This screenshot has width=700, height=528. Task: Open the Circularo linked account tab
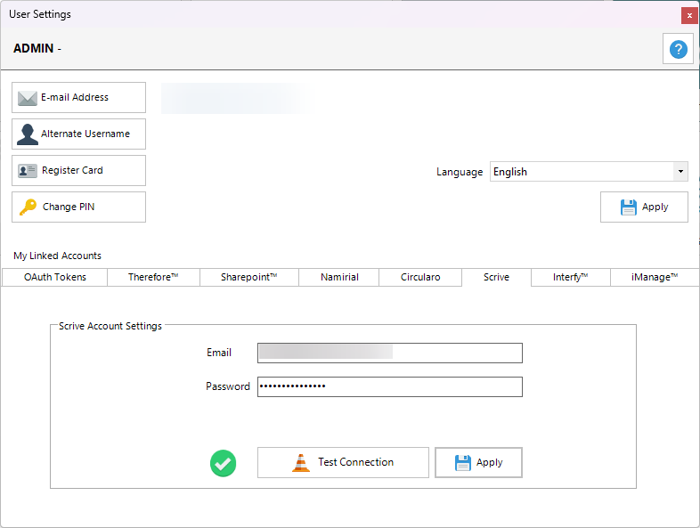[x=419, y=278]
